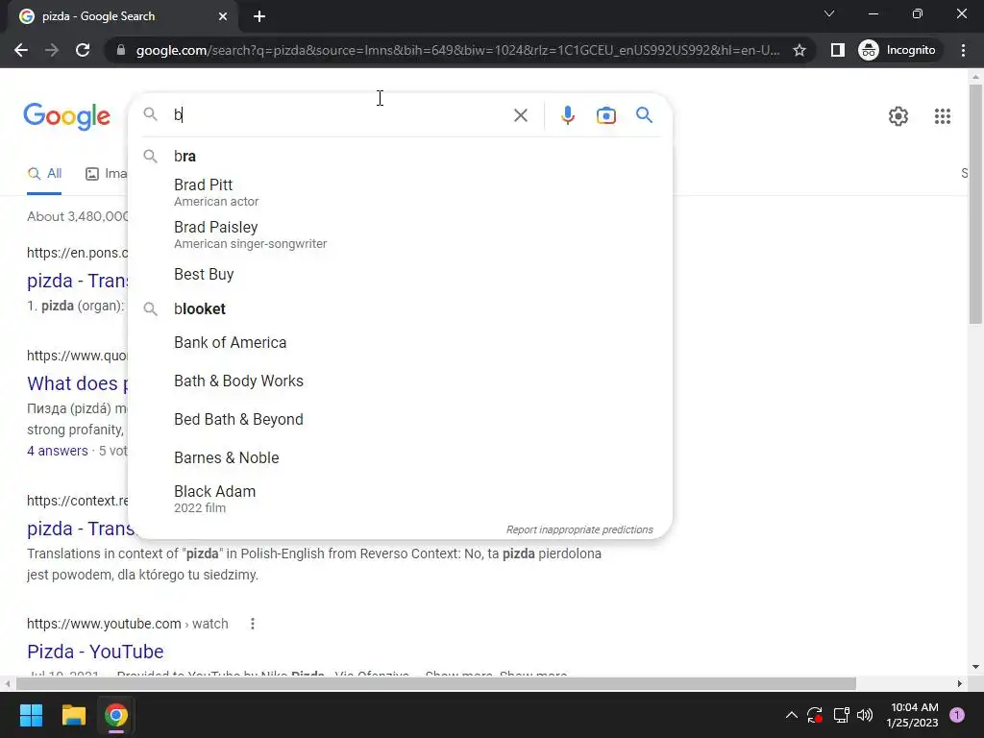This screenshot has height=738, width=984.
Task: Show hidden system tray icons
Action: point(792,715)
